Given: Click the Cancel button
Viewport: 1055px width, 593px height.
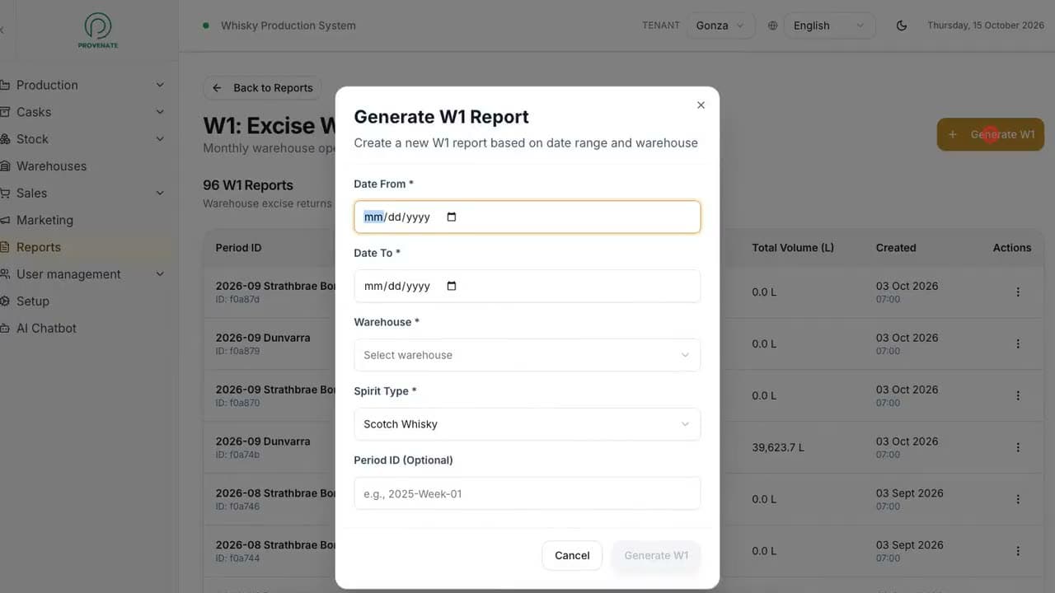Looking at the screenshot, I should tap(572, 556).
